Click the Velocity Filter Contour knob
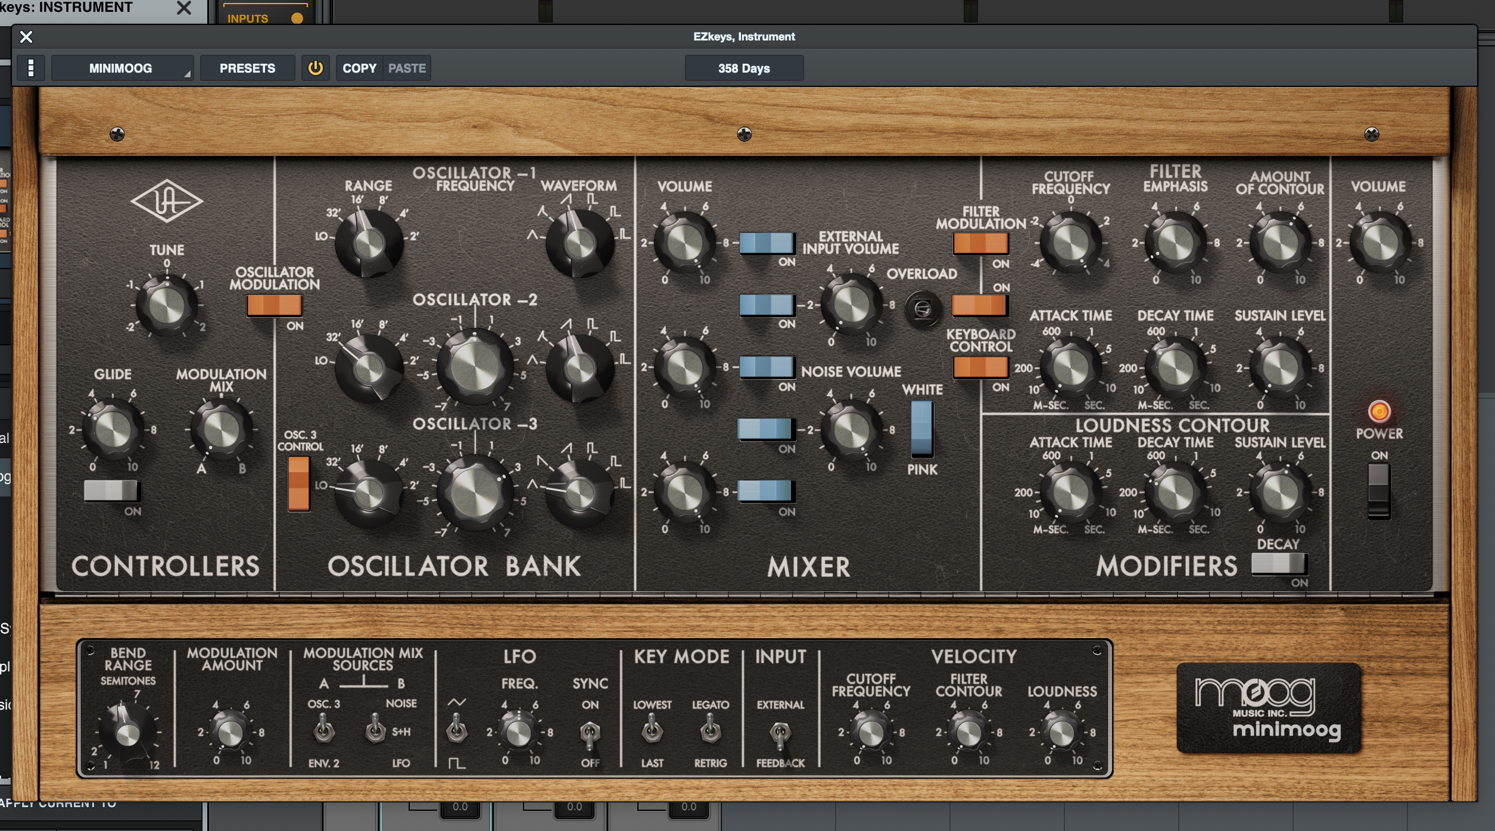The image size is (1495, 831). point(968,733)
